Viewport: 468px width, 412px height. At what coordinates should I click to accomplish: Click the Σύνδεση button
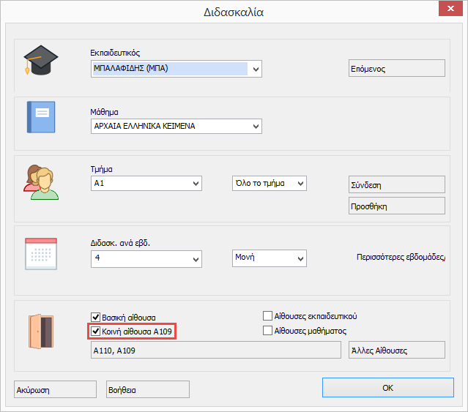395,184
